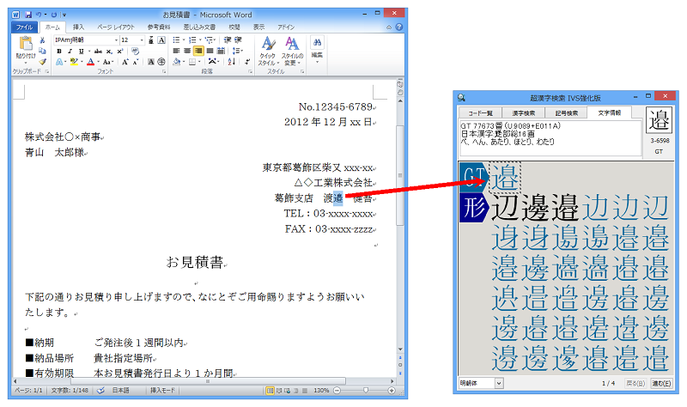Apply bold formatting with B icon
The height and width of the screenshot is (407, 687).
click(x=58, y=51)
